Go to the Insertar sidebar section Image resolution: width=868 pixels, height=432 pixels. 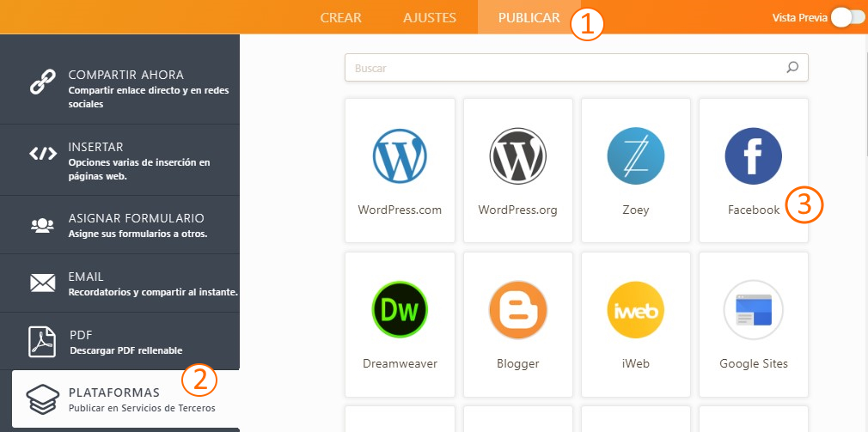click(120, 160)
